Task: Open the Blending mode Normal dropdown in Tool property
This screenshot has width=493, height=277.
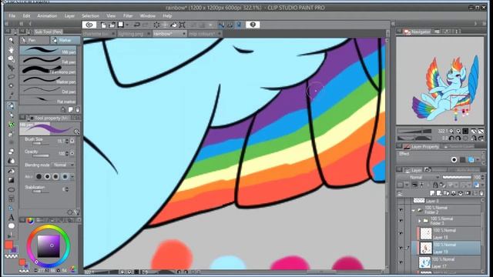Action: point(63,165)
